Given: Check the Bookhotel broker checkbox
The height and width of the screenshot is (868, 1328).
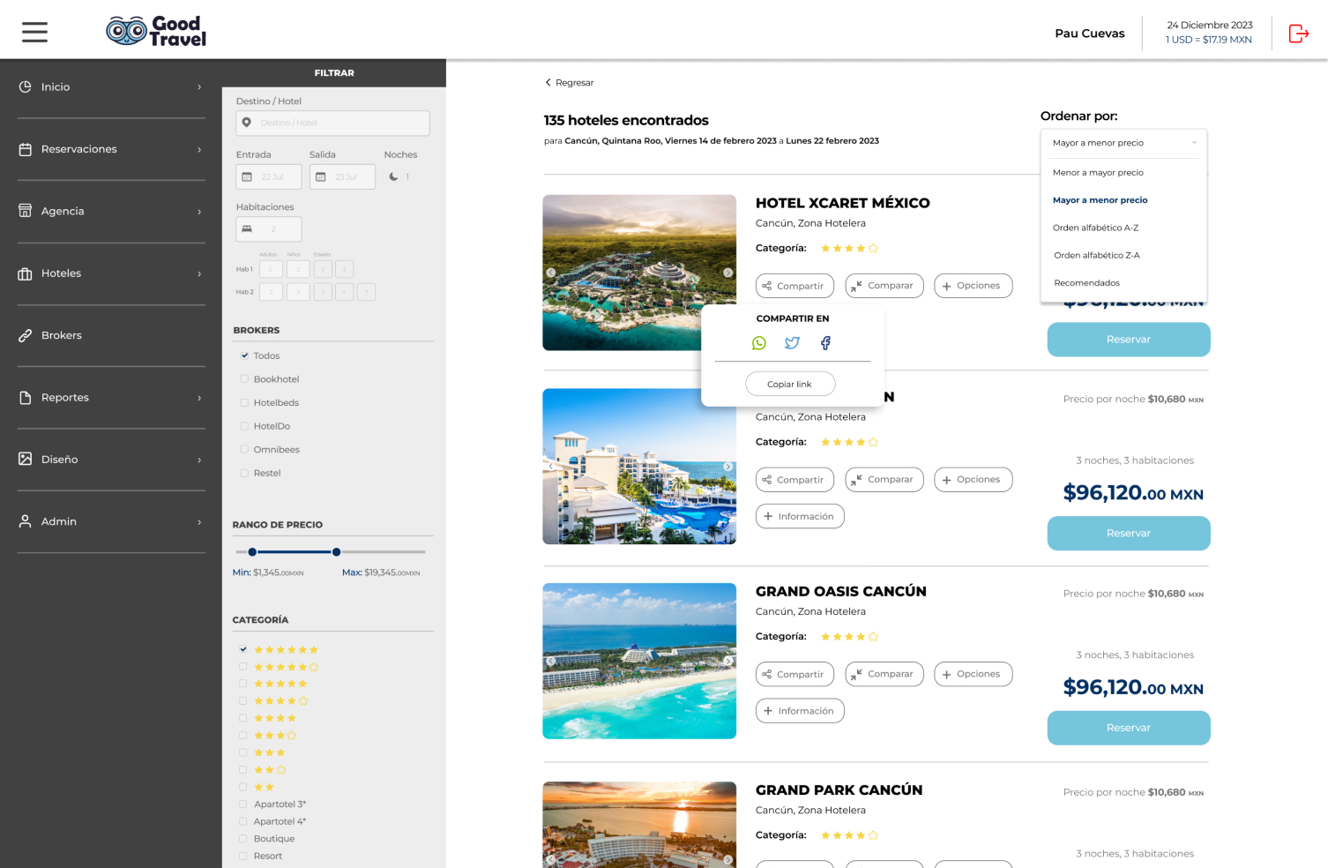Looking at the screenshot, I should tap(244, 379).
